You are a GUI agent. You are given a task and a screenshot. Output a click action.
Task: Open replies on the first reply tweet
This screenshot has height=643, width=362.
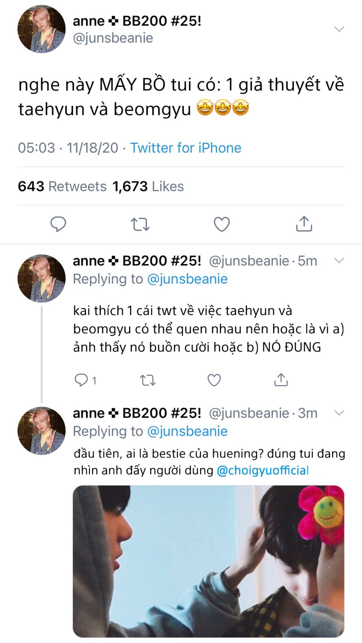click(81, 380)
